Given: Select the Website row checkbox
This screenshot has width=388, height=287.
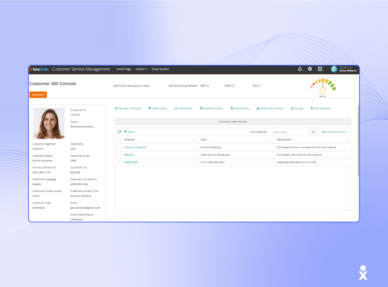Looking at the screenshot, I should pos(118,154).
